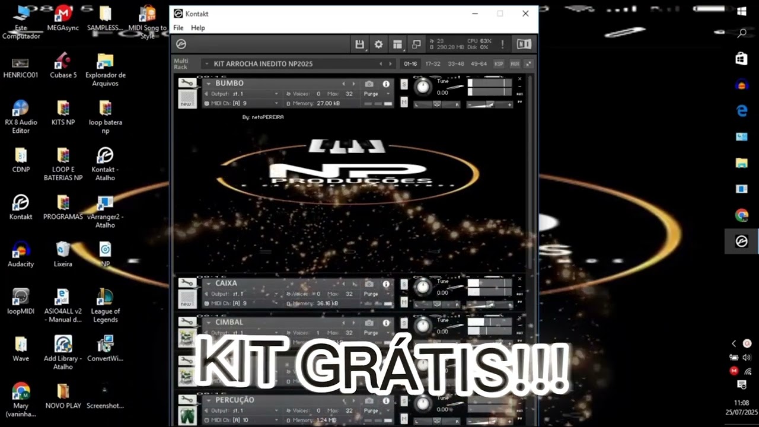Adjust BUMBO volume slider
759x427 pixels.
point(489,104)
